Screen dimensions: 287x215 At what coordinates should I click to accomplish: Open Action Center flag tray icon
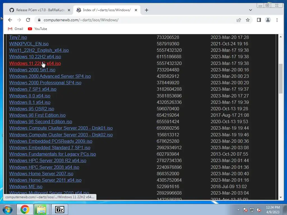click(x=245, y=210)
